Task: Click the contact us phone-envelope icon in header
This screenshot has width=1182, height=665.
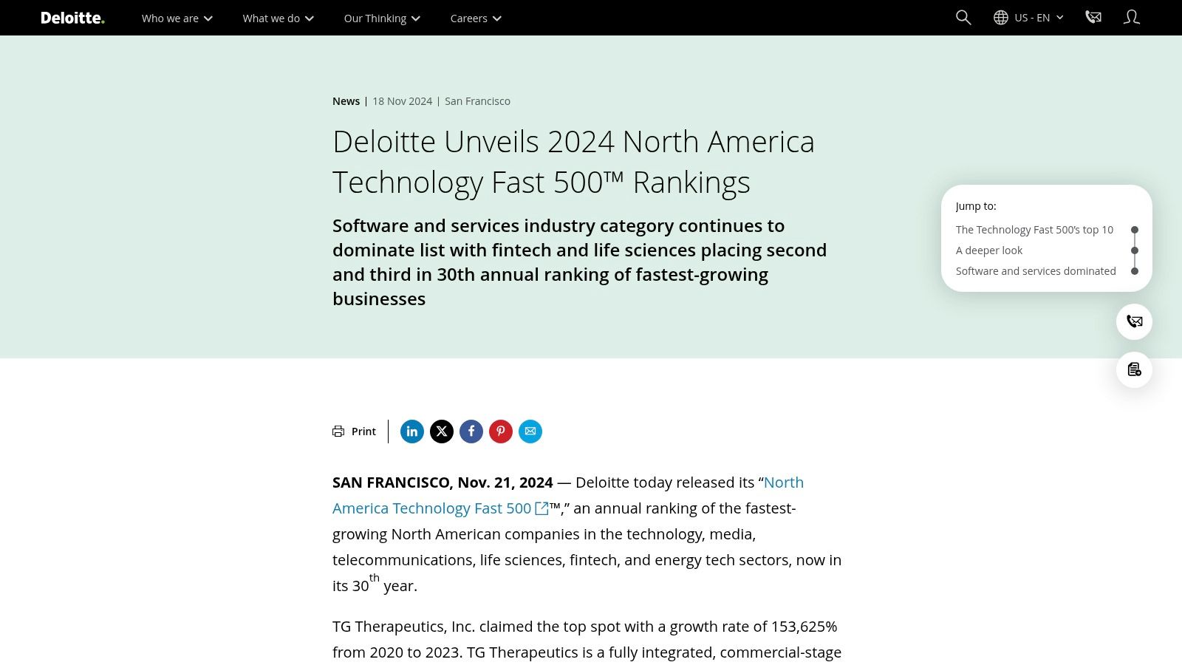Action: (x=1093, y=17)
